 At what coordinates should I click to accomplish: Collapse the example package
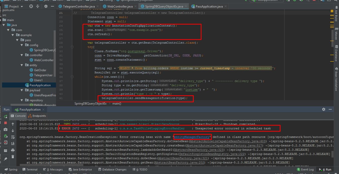point(13,35)
